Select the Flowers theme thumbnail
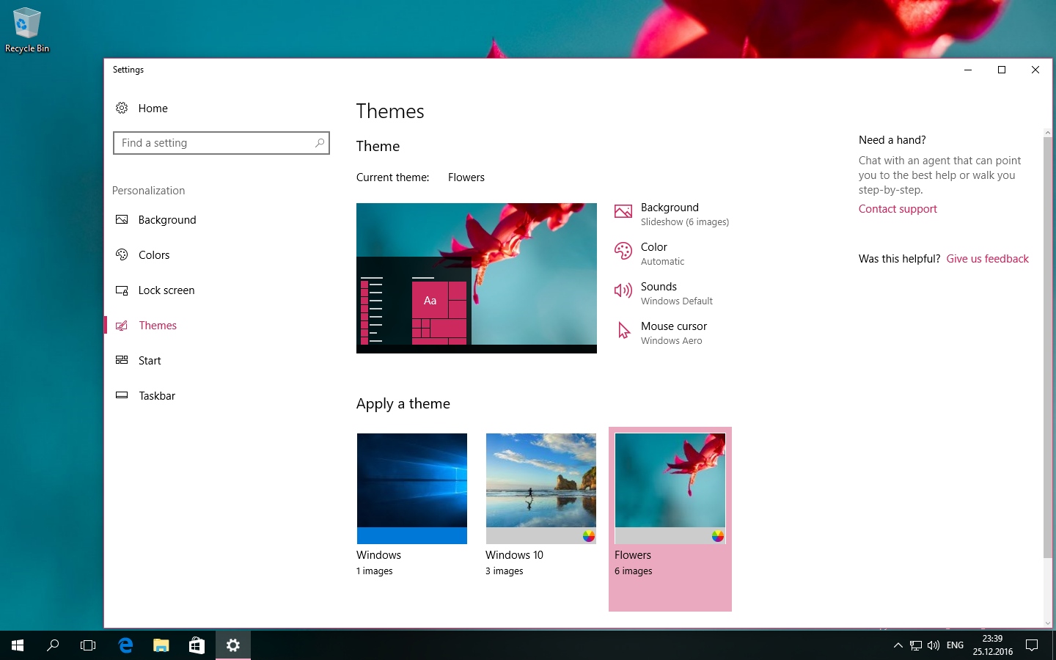This screenshot has height=660, width=1056. pyautogui.click(x=670, y=488)
